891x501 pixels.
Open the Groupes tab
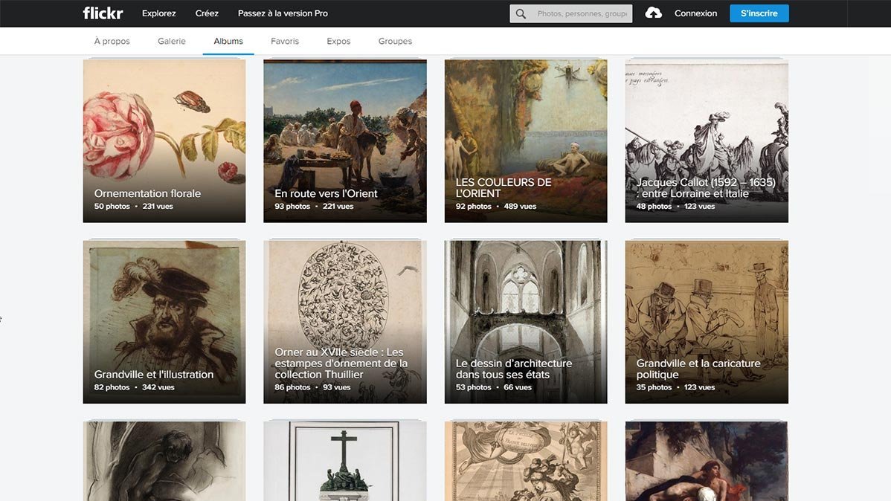click(395, 41)
